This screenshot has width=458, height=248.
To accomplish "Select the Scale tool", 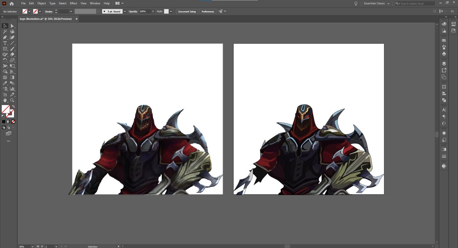I will coord(12,60).
